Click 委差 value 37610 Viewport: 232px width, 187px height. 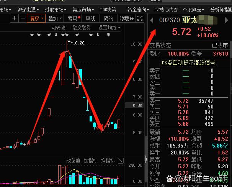coord(221,54)
